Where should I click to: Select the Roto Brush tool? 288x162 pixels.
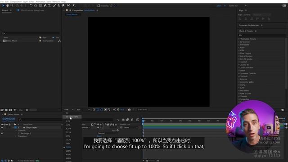coord(68,6)
